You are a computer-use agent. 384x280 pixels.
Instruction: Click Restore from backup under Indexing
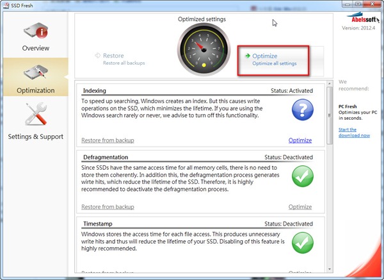(x=108, y=140)
